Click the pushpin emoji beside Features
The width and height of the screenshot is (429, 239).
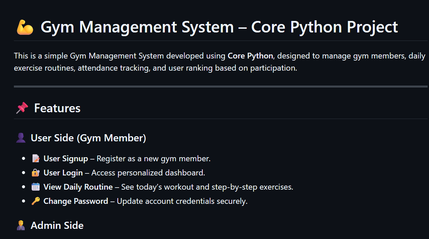22,108
